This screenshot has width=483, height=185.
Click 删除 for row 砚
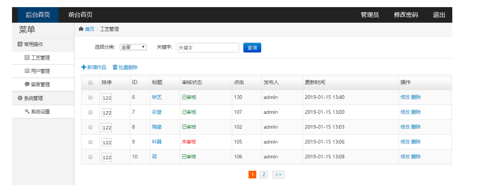pos(416,157)
